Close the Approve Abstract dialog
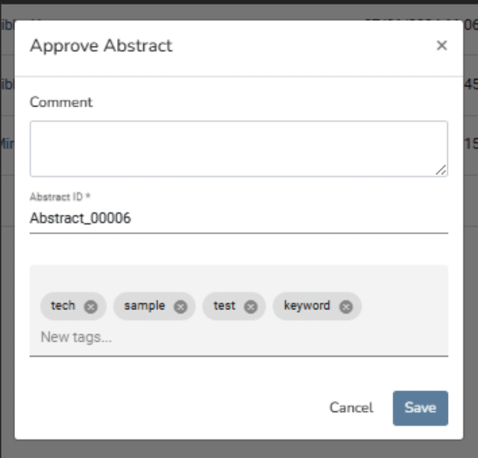478x458 pixels. pyautogui.click(x=442, y=46)
